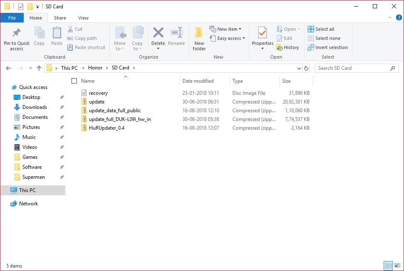This screenshot has width=404, height=271.
Task: Go up one folder level arrow
Action: click(39, 68)
